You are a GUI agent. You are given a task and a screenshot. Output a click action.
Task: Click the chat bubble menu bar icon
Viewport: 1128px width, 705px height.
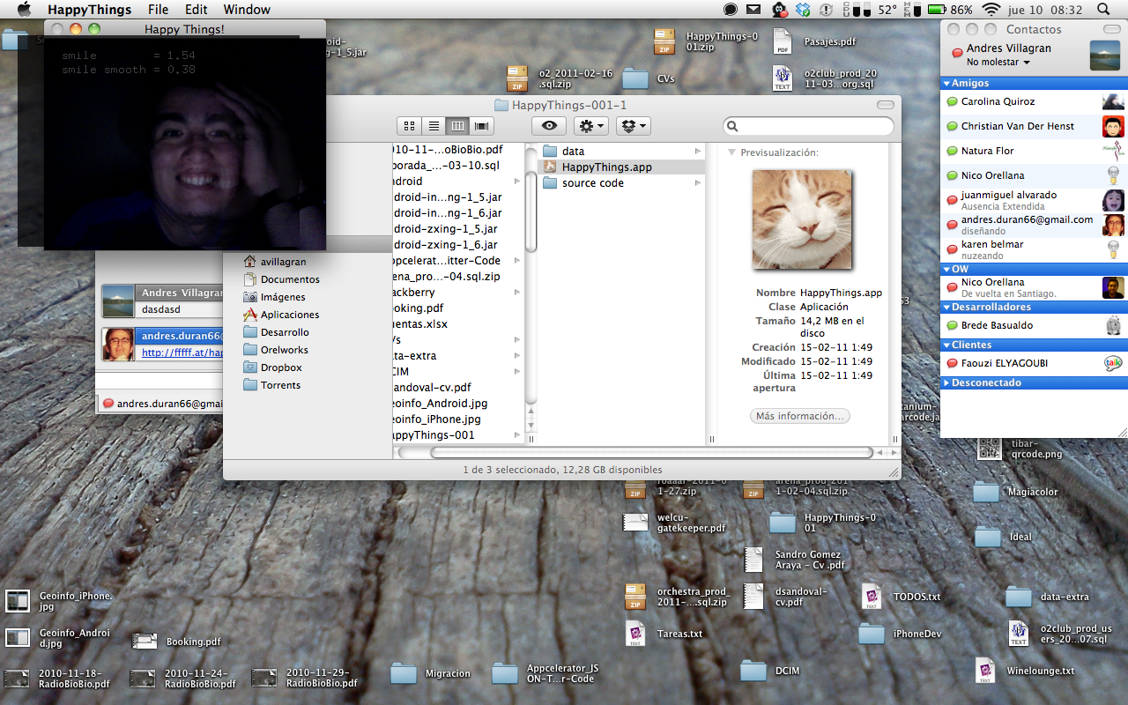pyautogui.click(x=731, y=10)
